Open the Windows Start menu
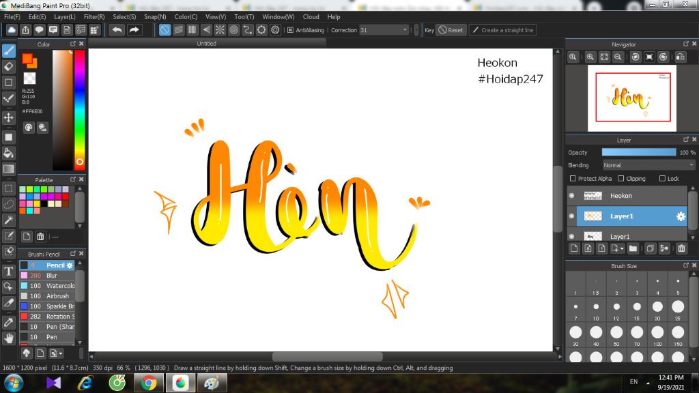 [14, 383]
